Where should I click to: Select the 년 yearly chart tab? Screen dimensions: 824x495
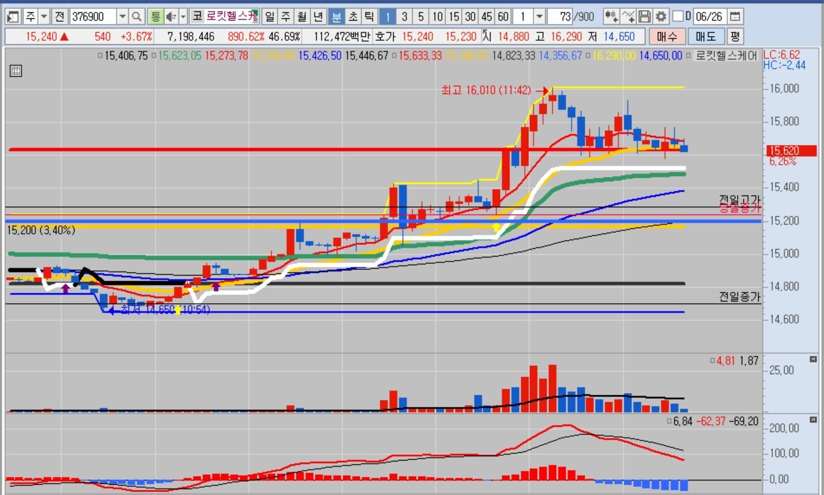[318, 16]
